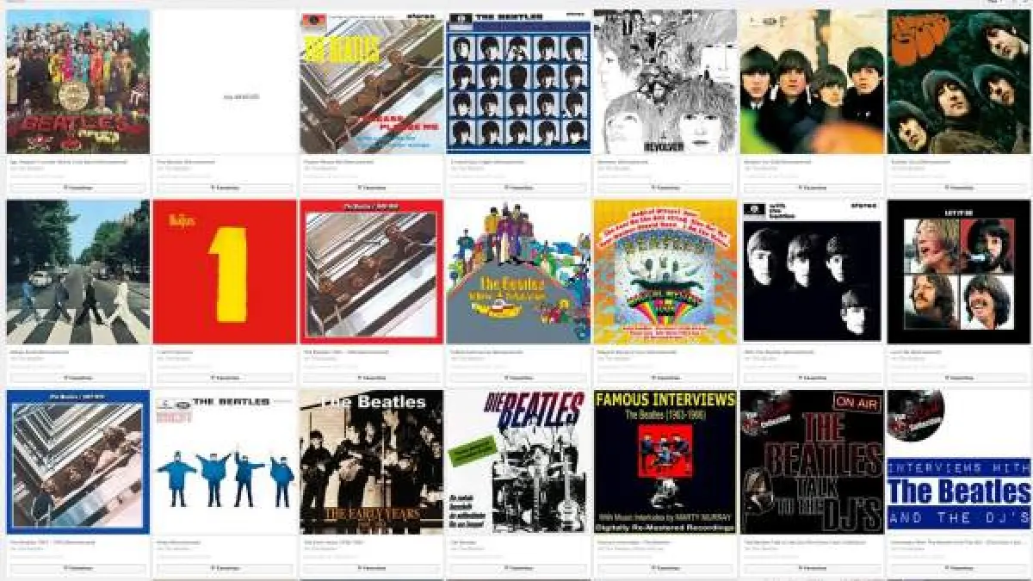Open the Revolver black-and-white album cover
Screen dimensions: 1033x581
pyautogui.click(x=665, y=82)
